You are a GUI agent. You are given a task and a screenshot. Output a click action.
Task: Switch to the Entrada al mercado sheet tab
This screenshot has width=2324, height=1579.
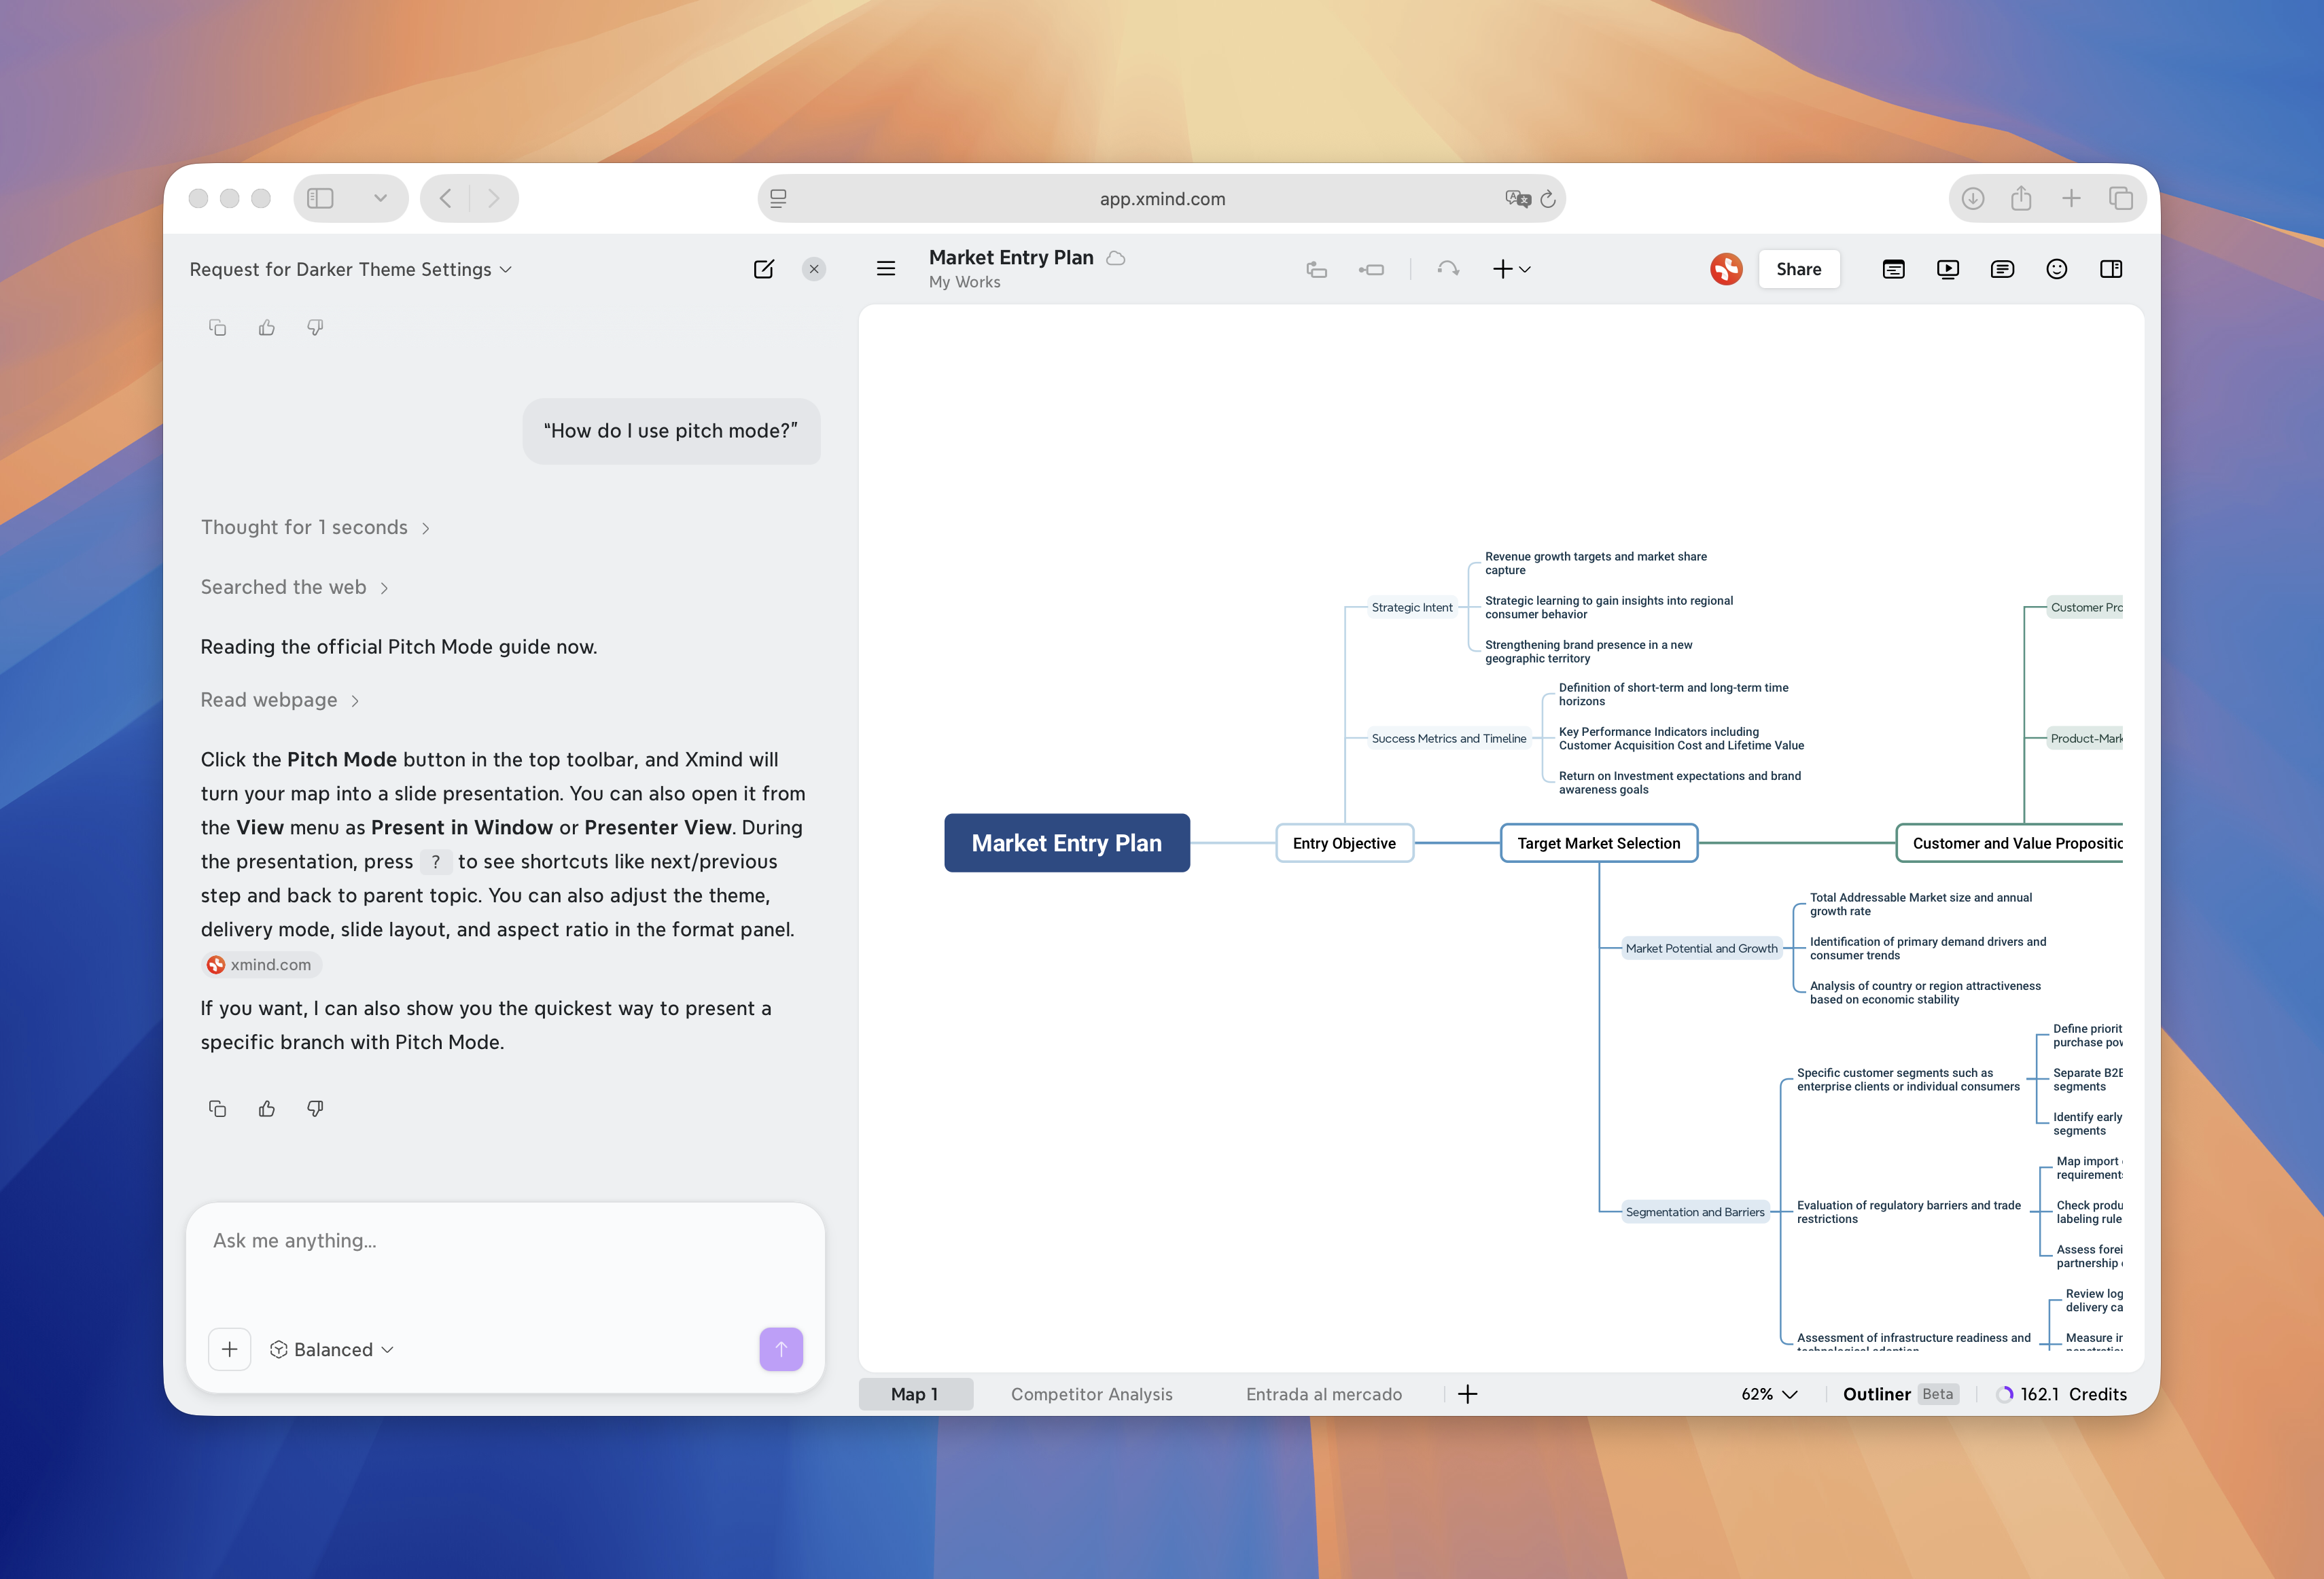1324,1394
